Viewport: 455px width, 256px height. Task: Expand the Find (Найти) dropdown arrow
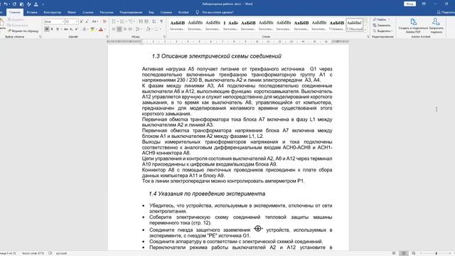(389, 19)
